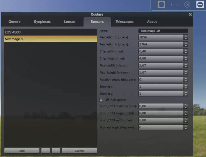Screen dimensions: 206x157
Task: Enable the Off-Axis guider checkbox
Action: (x=101, y=100)
